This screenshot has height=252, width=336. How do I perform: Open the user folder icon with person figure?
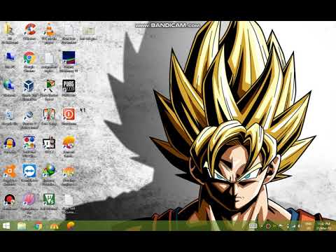point(10,33)
